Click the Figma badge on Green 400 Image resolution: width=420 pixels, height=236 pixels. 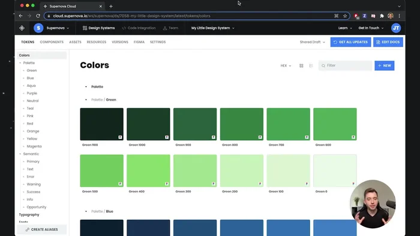[167, 184]
